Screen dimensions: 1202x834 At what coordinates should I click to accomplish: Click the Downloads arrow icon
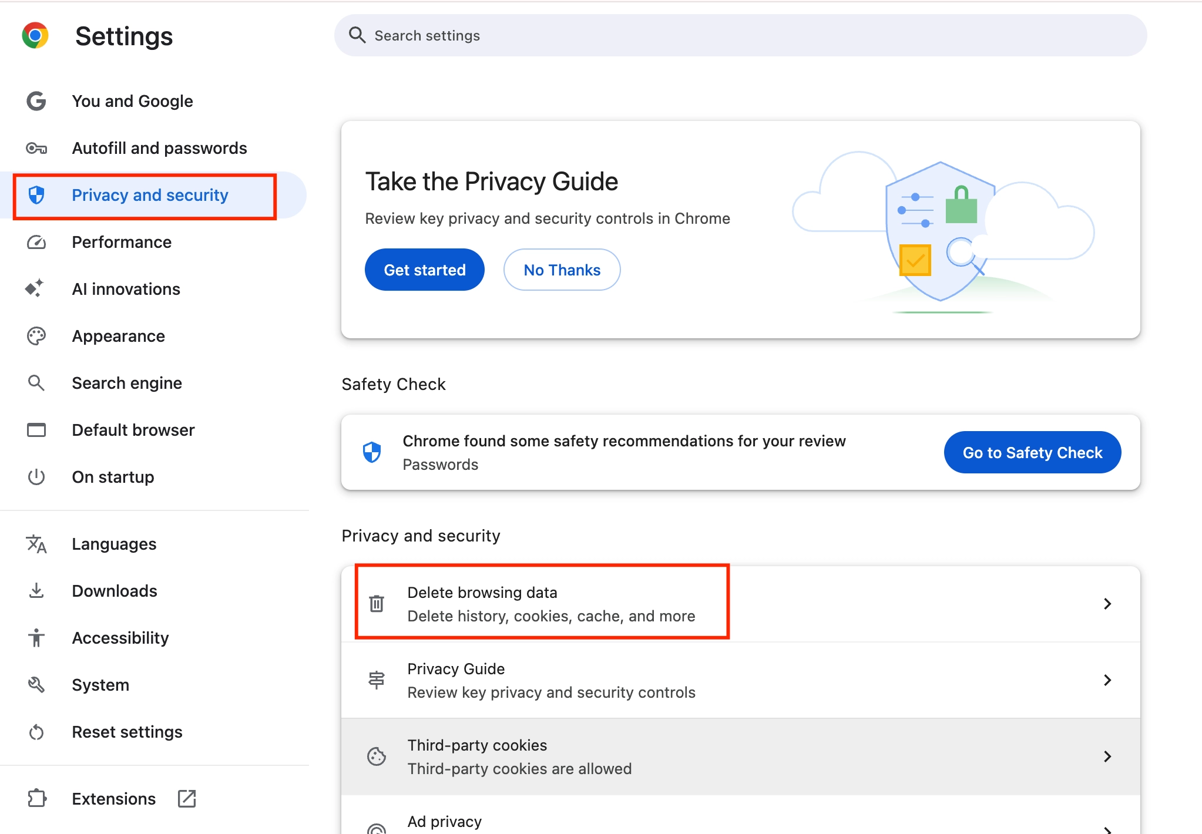pyautogui.click(x=36, y=590)
